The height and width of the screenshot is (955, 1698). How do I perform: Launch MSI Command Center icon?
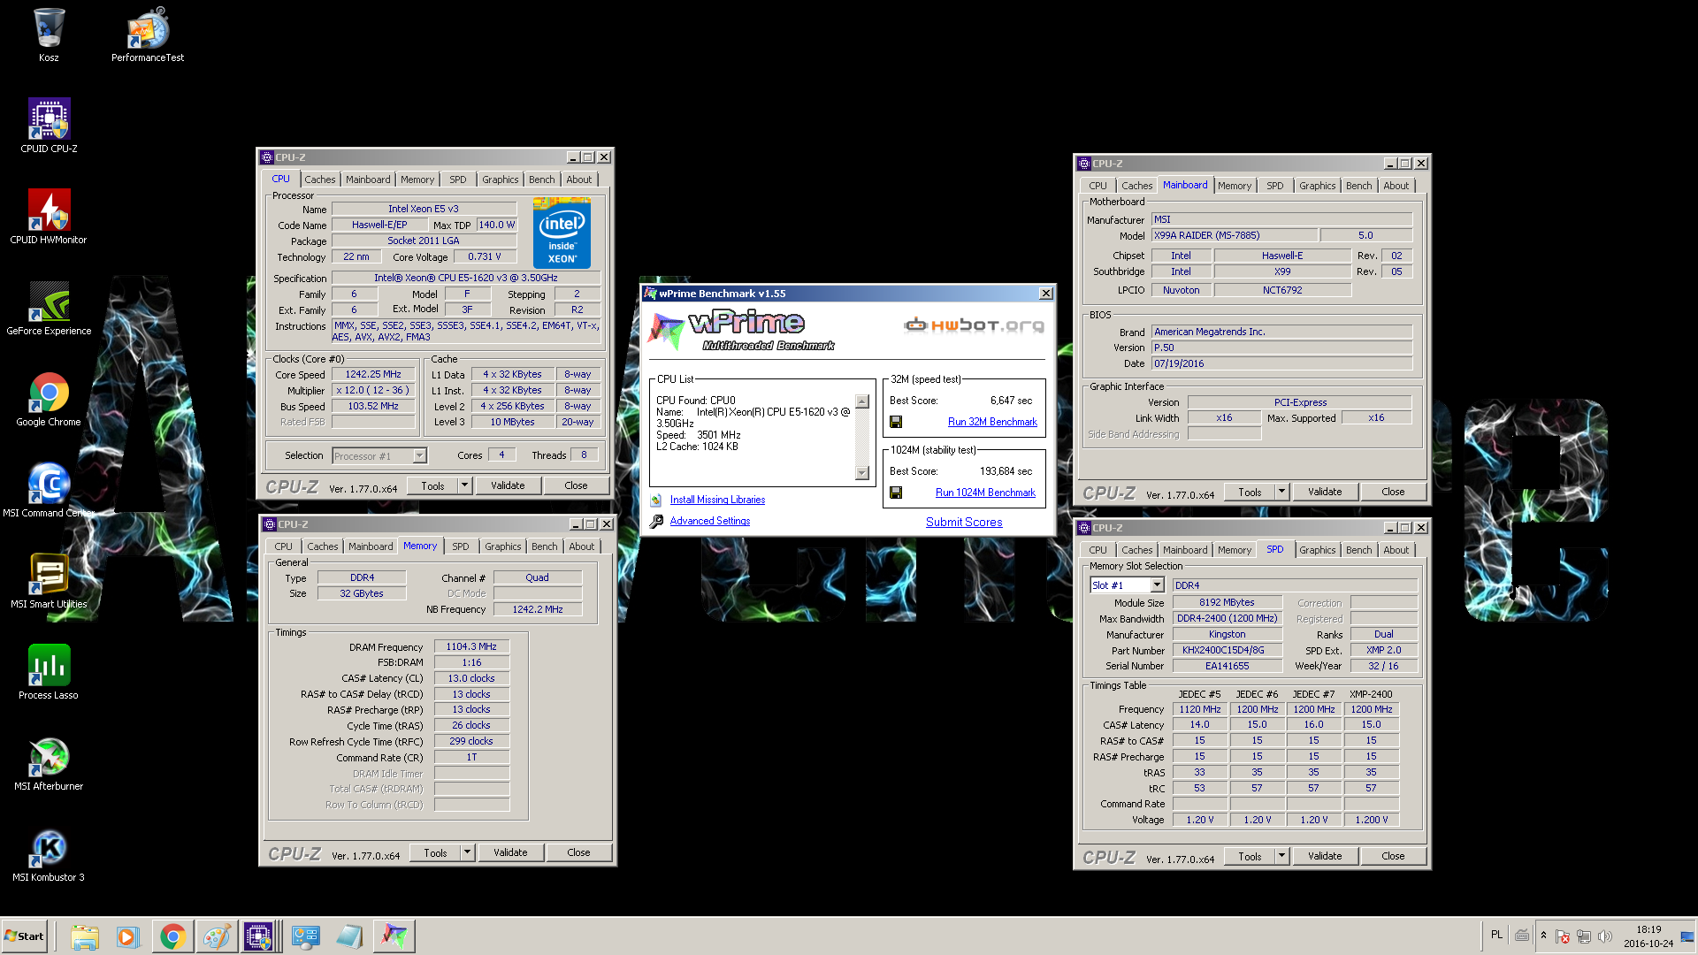point(49,490)
